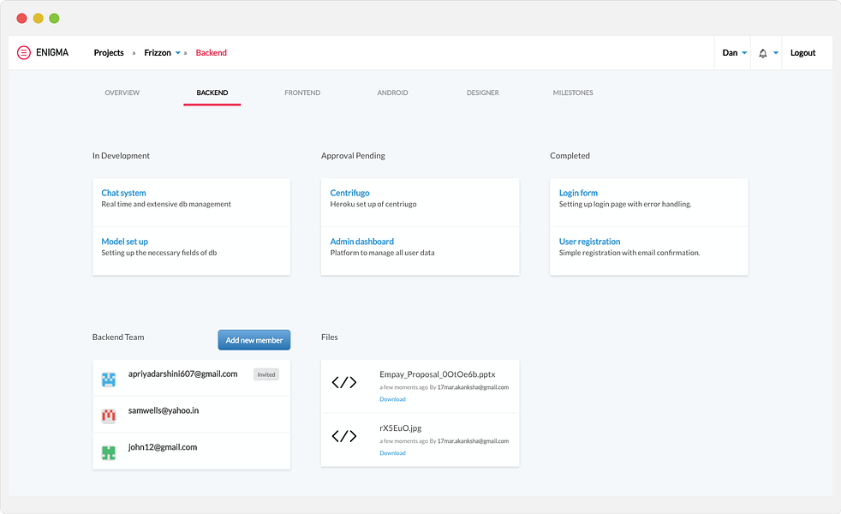841x514 pixels.
Task: Open the Chat system task link
Action: (x=123, y=193)
